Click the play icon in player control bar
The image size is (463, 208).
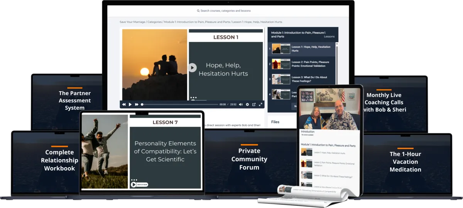coord(130,104)
